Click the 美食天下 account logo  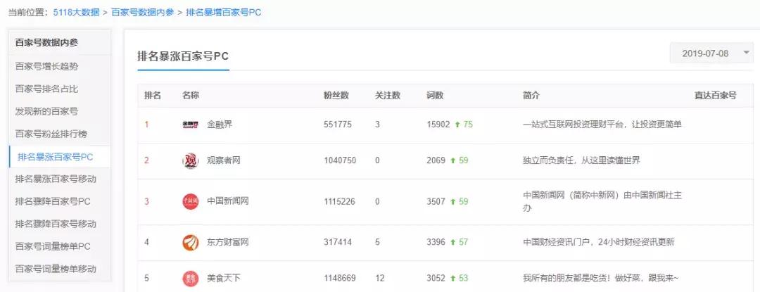pos(190,279)
